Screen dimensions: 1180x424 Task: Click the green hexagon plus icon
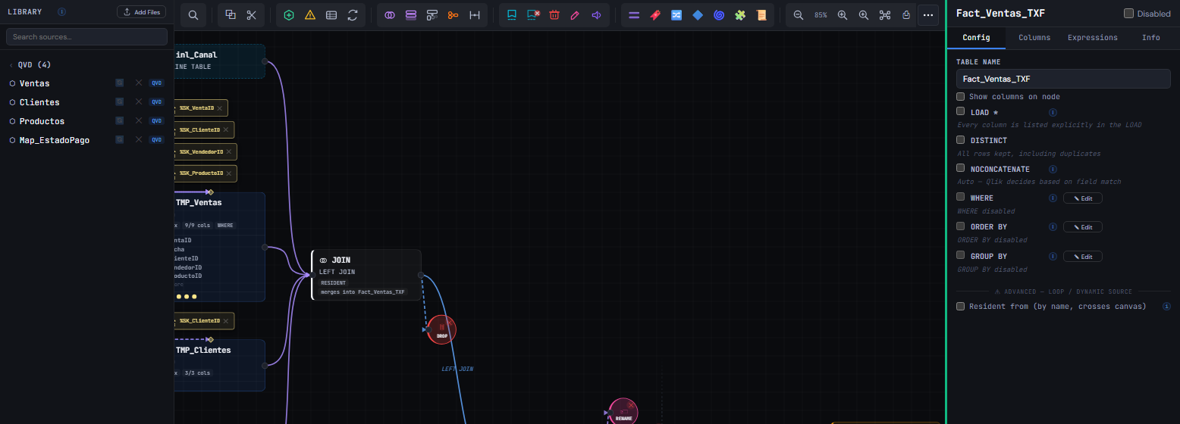pyautogui.click(x=289, y=15)
